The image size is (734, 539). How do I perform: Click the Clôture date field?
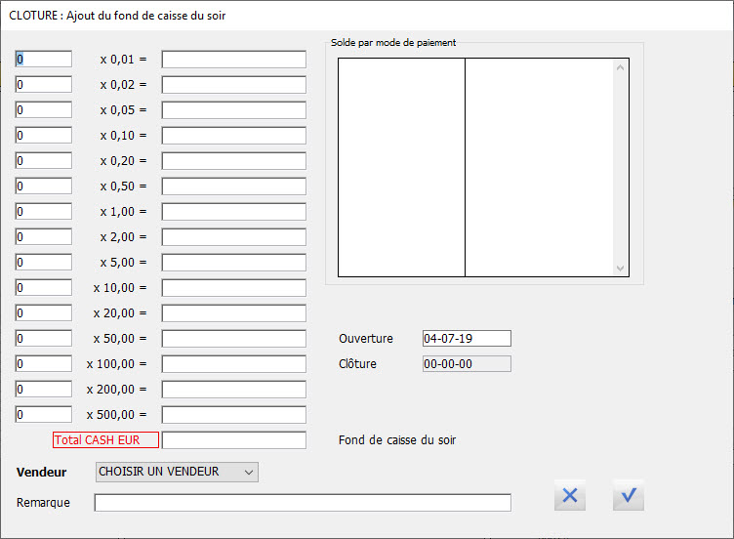(x=467, y=364)
